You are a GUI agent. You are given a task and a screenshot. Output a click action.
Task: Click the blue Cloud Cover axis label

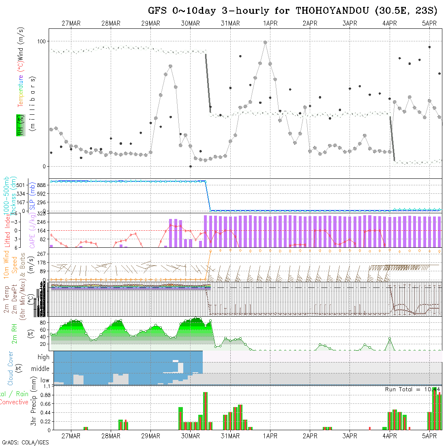click(11, 368)
